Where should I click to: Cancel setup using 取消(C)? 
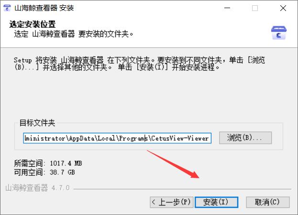(268, 202)
